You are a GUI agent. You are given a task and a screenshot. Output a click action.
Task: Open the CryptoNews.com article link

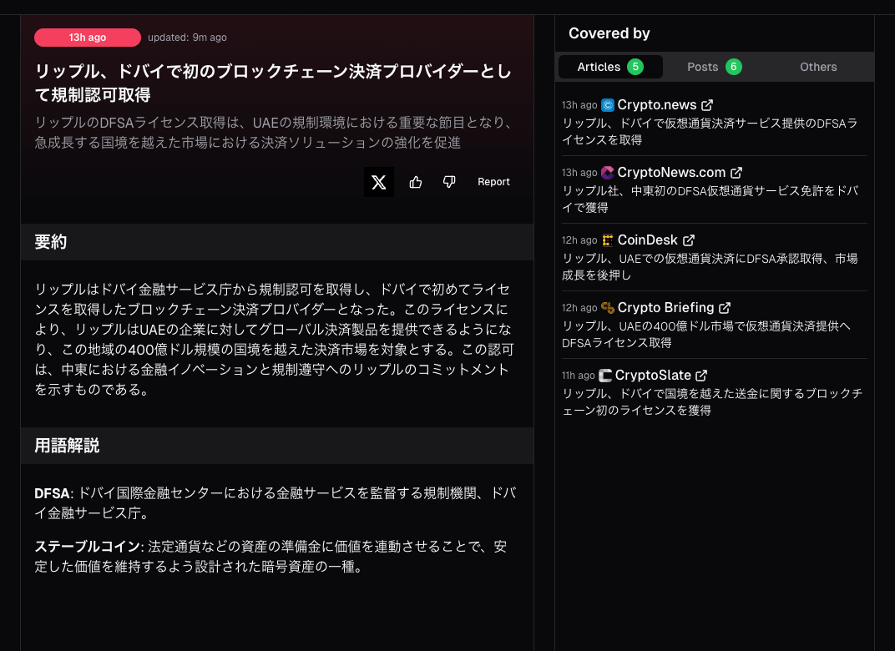(x=672, y=173)
